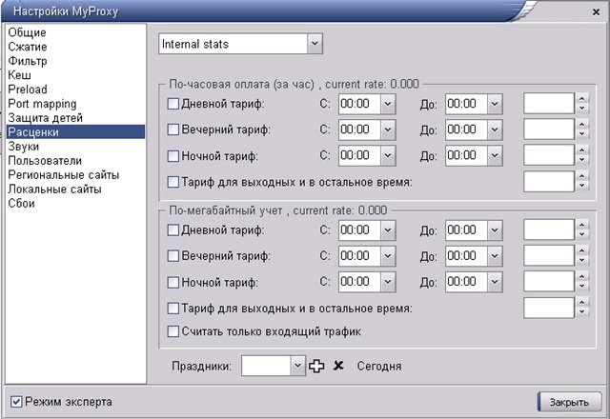Click the plus icon to add holiday
This screenshot has width=610, height=419.
(x=316, y=366)
